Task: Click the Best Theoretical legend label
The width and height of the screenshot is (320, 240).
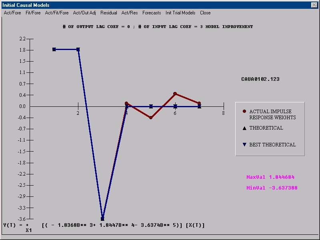Action: click(272, 145)
